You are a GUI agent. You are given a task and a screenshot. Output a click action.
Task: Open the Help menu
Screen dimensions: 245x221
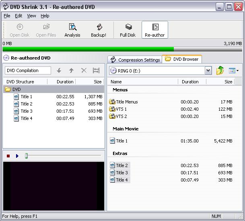click(x=45, y=16)
